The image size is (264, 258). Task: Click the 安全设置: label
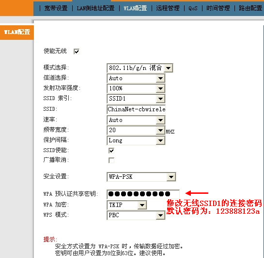click(x=56, y=176)
